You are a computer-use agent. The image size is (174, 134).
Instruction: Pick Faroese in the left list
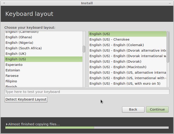(13, 76)
